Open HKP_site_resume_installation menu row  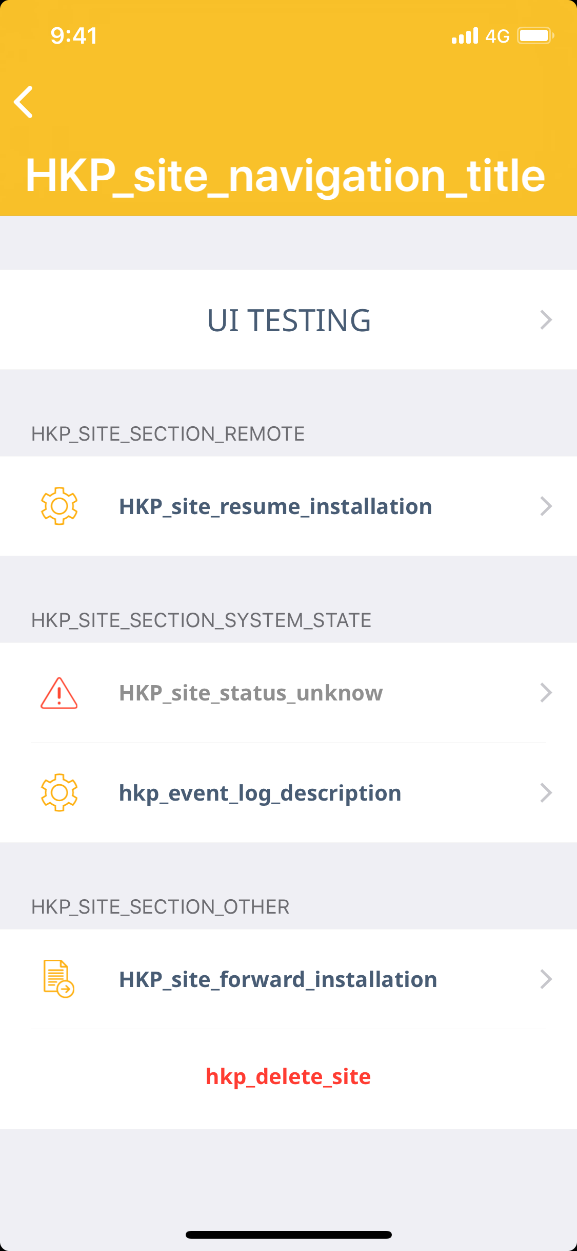pos(275,507)
